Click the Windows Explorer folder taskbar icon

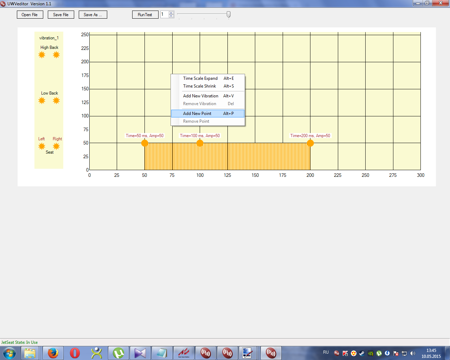[30, 353]
